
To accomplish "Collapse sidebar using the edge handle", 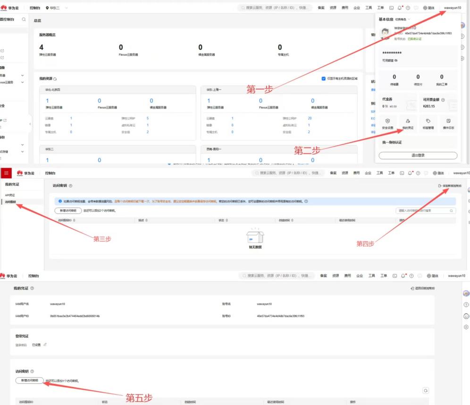I will (30, 124).
